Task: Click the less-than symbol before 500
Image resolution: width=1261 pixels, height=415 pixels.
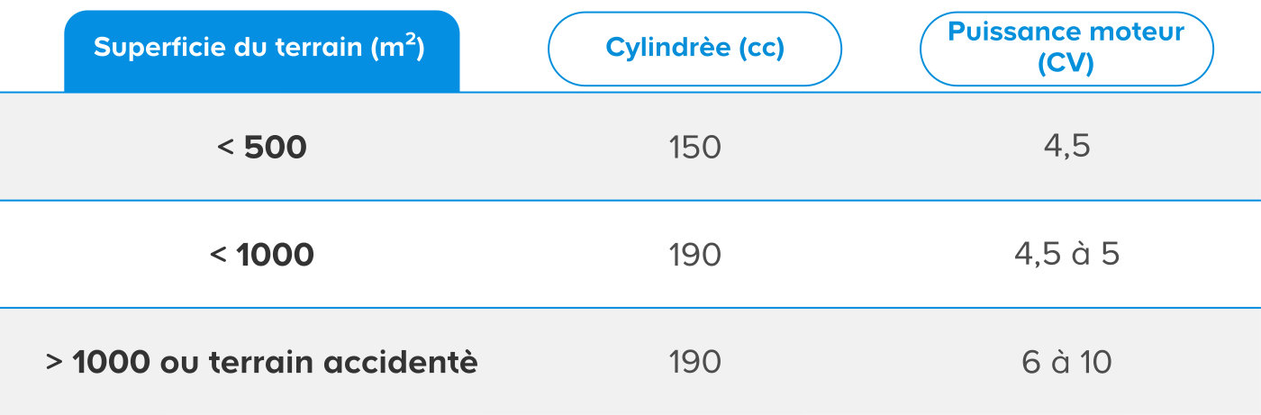Action: pos(226,148)
